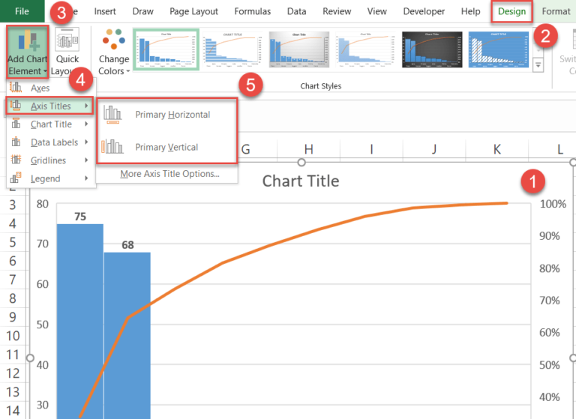Apply the gray gradient chart style
This screenshot has height=419, width=576.
(x=299, y=49)
